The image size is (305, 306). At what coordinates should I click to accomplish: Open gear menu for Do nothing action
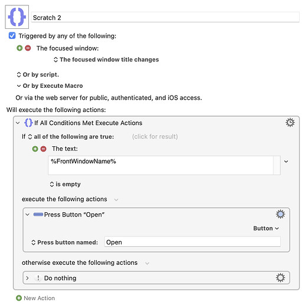(280, 278)
